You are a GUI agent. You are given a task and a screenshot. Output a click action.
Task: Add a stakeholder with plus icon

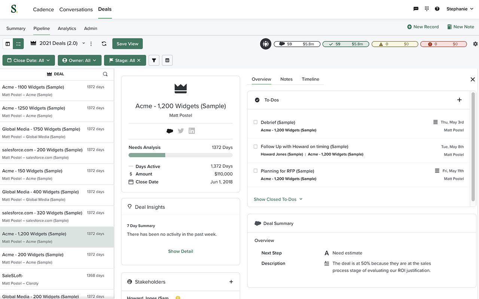(x=231, y=282)
